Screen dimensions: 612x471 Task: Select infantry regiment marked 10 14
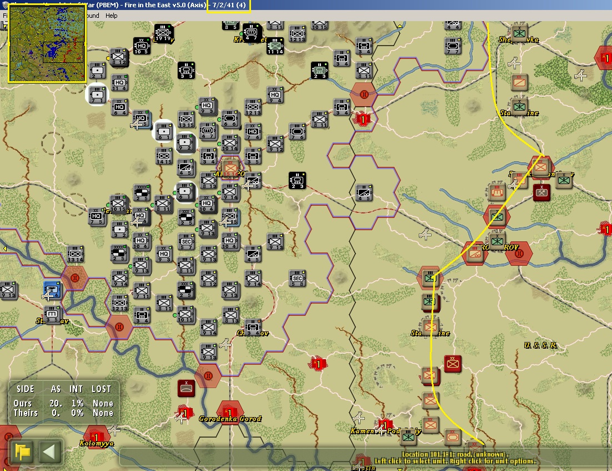click(x=230, y=143)
